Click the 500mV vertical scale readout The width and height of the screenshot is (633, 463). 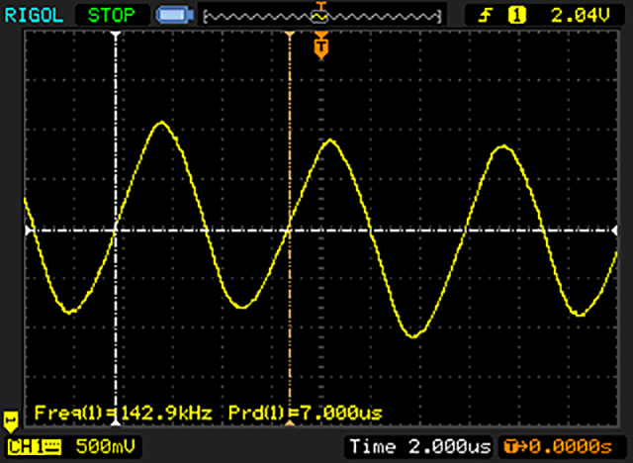click(106, 446)
